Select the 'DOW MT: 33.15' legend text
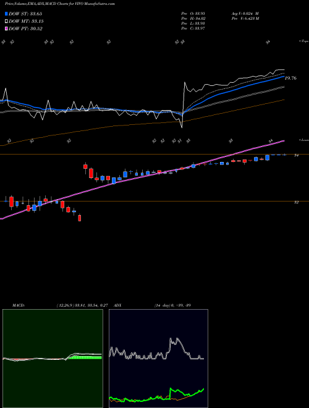The width and height of the screenshot is (309, 408). 26,22
